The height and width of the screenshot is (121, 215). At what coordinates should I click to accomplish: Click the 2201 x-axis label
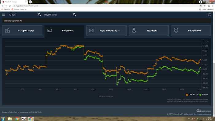click(200, 89)
